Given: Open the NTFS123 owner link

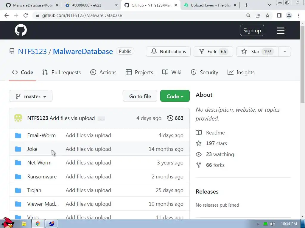Looking at the screenshot, I should (32, 52).
